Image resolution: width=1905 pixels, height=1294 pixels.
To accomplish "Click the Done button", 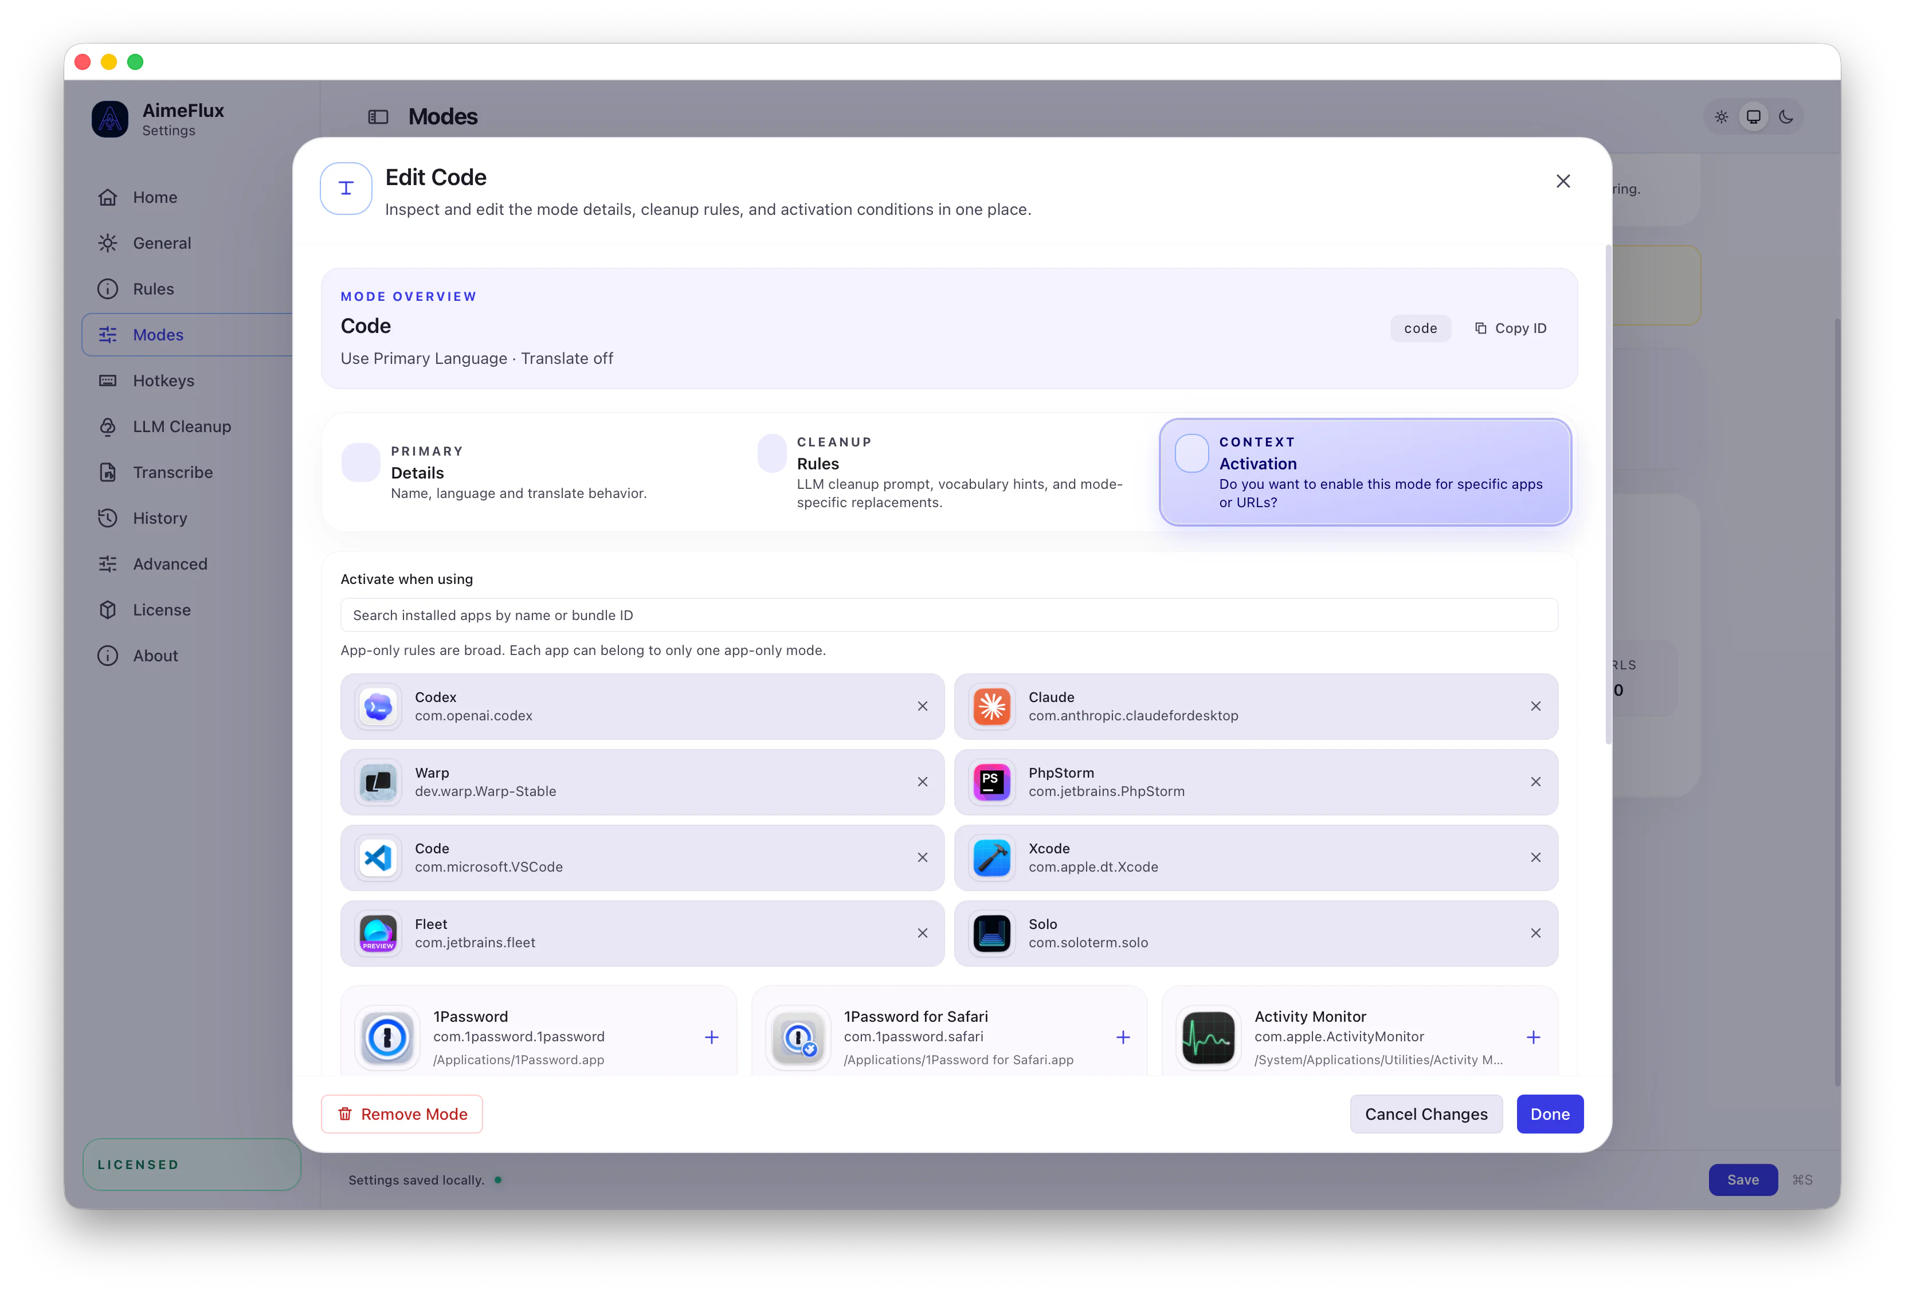I will (x=1549, y=1115).
